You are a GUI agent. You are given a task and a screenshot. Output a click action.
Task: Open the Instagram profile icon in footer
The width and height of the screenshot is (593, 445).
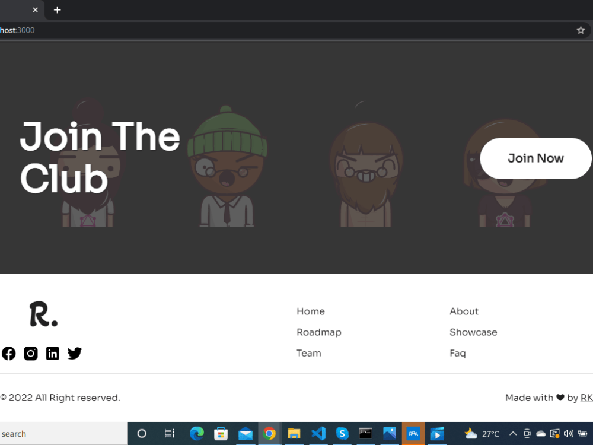pyautogui.click(x=30, y=353)
